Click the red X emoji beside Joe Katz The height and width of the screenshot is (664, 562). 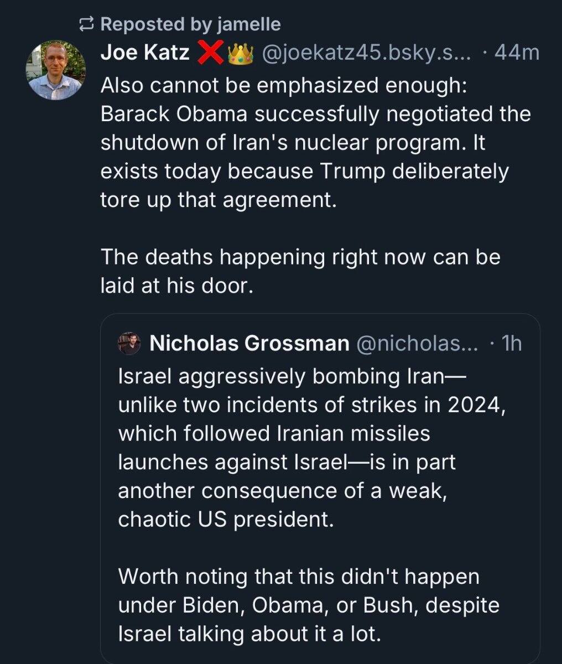tap(210, 53)
